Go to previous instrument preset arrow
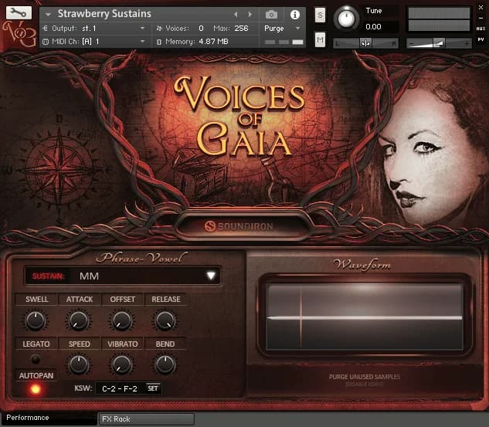 click(236, 15)
